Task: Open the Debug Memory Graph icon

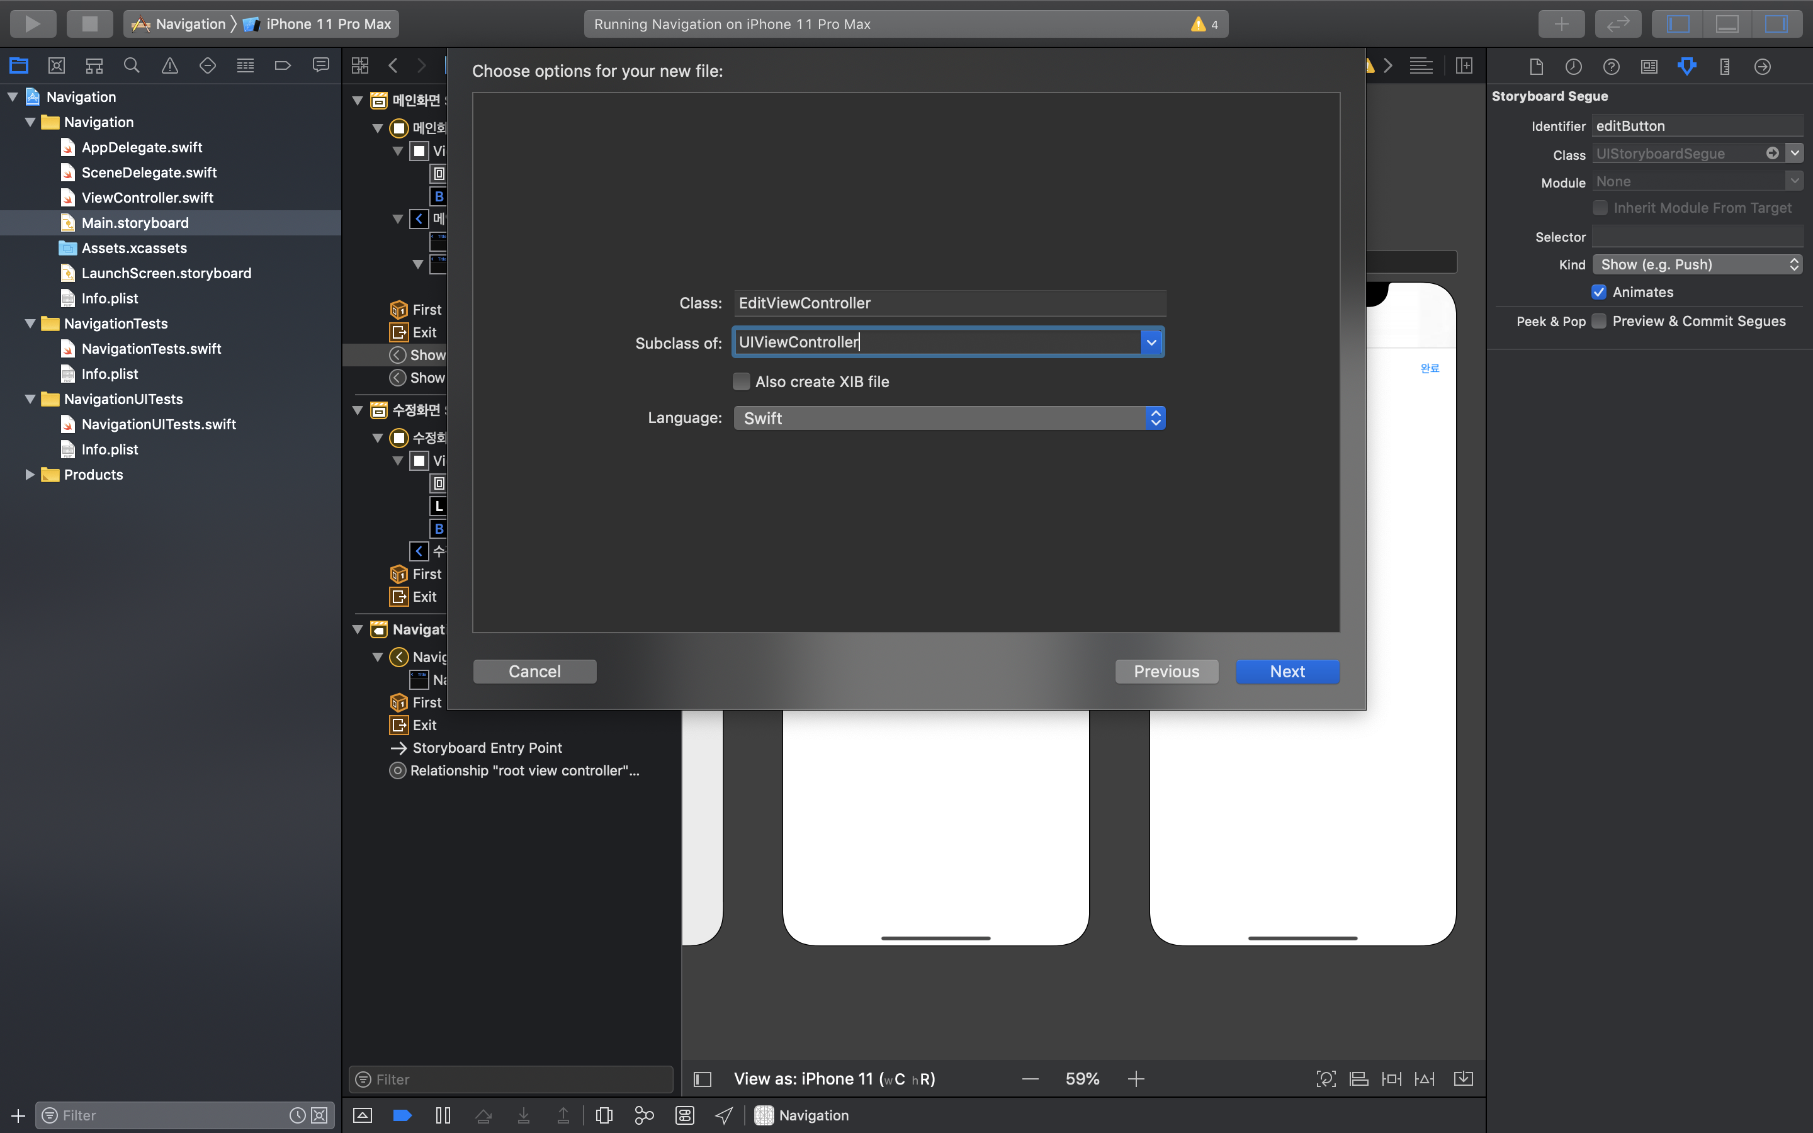Action: pos(643,1115)
